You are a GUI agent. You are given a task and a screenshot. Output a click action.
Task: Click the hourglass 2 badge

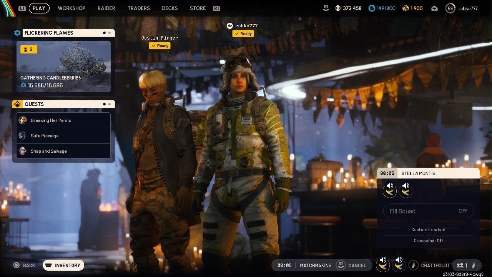tap(29, 49)
